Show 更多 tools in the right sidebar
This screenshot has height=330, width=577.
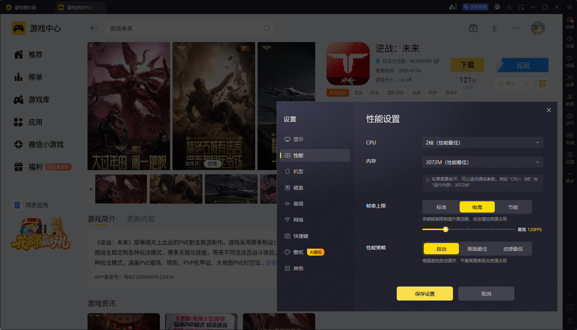(x=570, y=177)
